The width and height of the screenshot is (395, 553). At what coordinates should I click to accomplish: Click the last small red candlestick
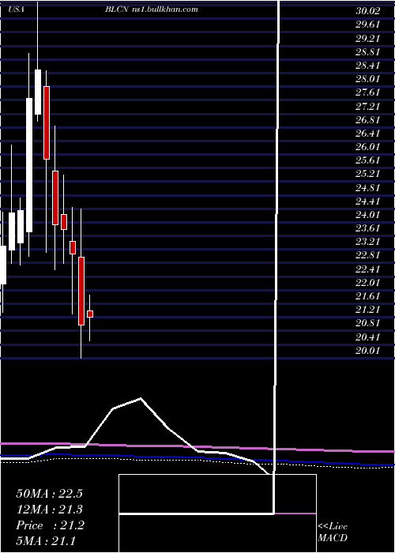[90, 314]
